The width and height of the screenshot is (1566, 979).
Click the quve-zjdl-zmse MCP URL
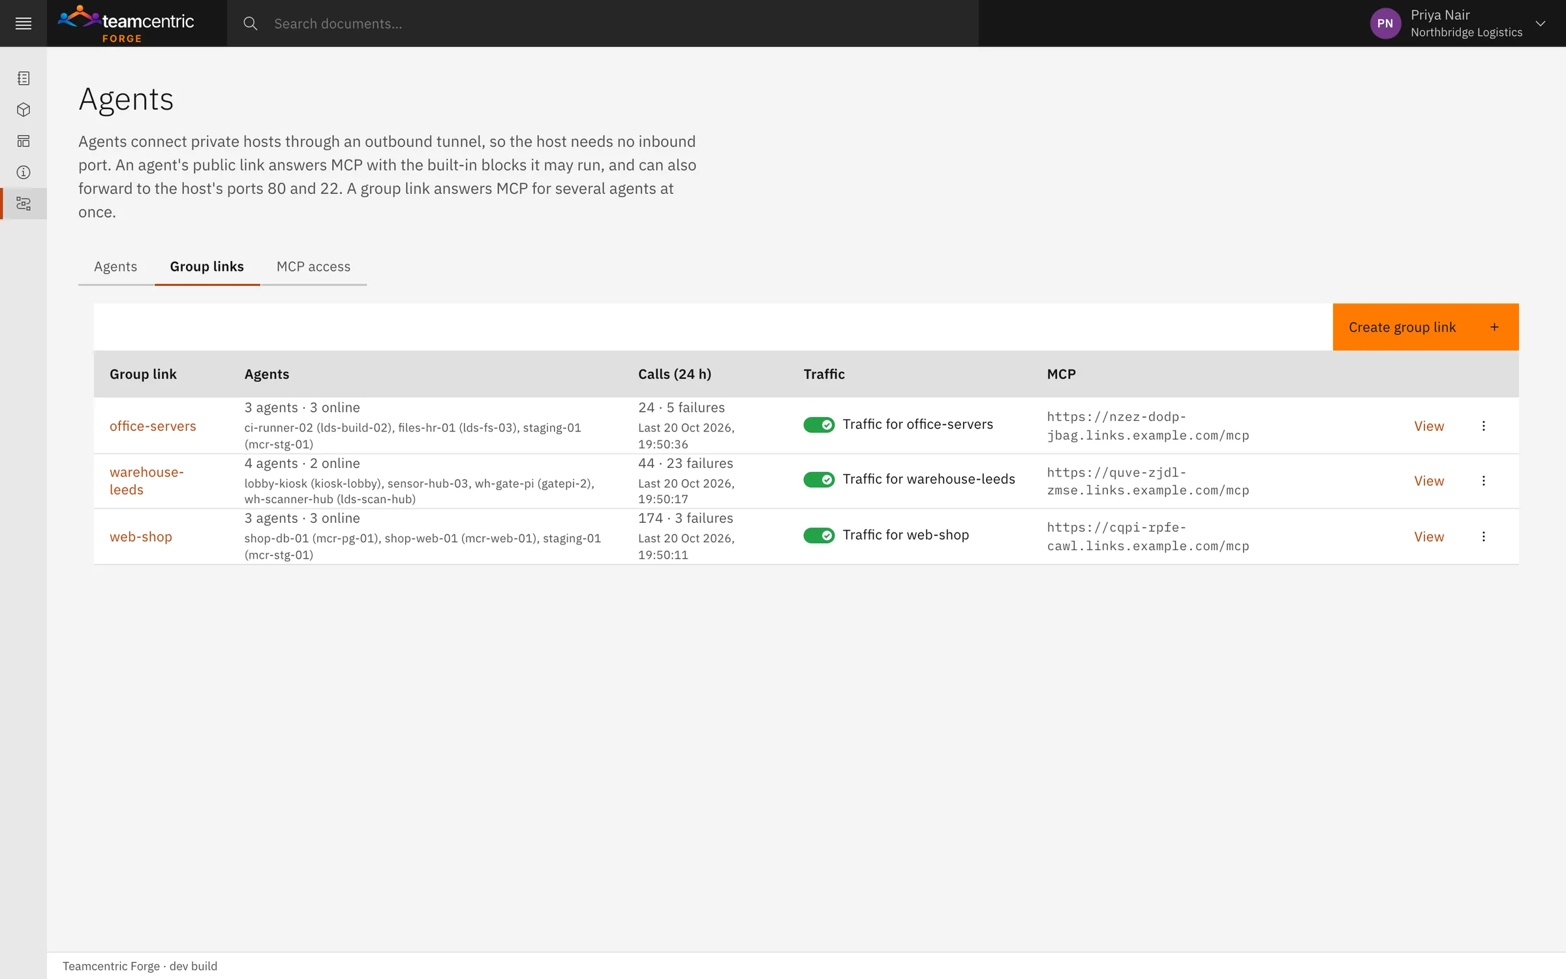[1148, 481]
